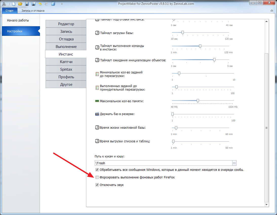Click the cookies and cache path field \Trash

pos(163,163)
